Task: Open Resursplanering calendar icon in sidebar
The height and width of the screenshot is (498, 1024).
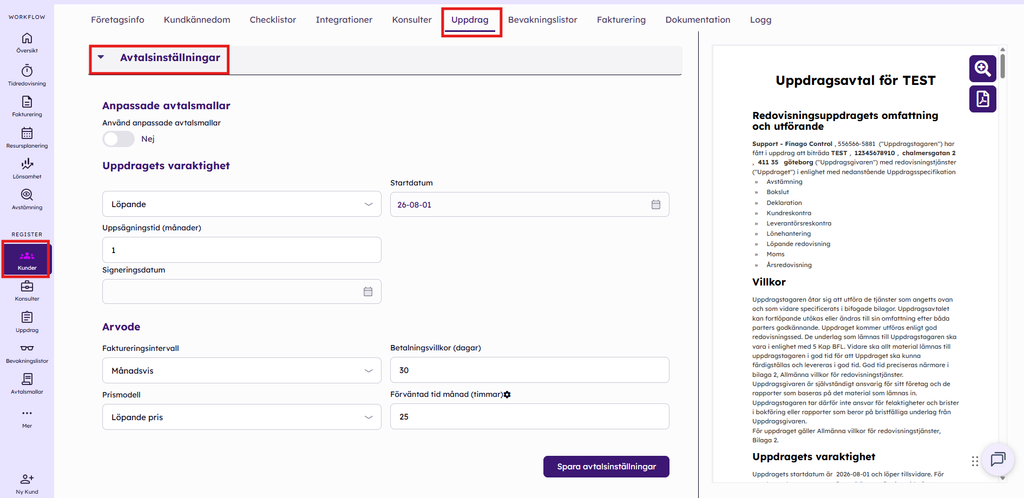Action: pos(27,133)
